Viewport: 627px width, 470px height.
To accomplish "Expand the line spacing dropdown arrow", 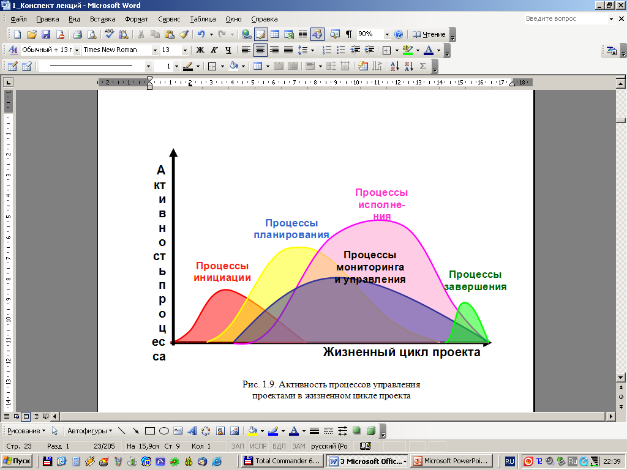I will tap(312, 50).
